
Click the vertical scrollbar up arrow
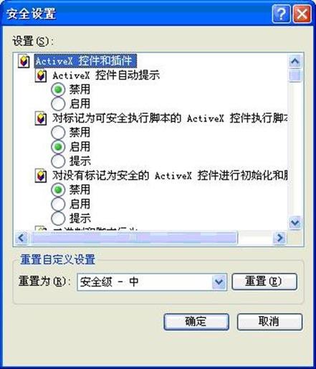point(295,62)
